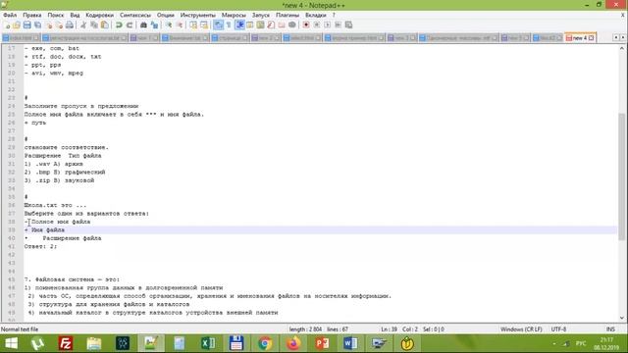The width and height of the screenshot is (628, 353).
Task: Open the Правка menu
Action: (x=32, y=15)
